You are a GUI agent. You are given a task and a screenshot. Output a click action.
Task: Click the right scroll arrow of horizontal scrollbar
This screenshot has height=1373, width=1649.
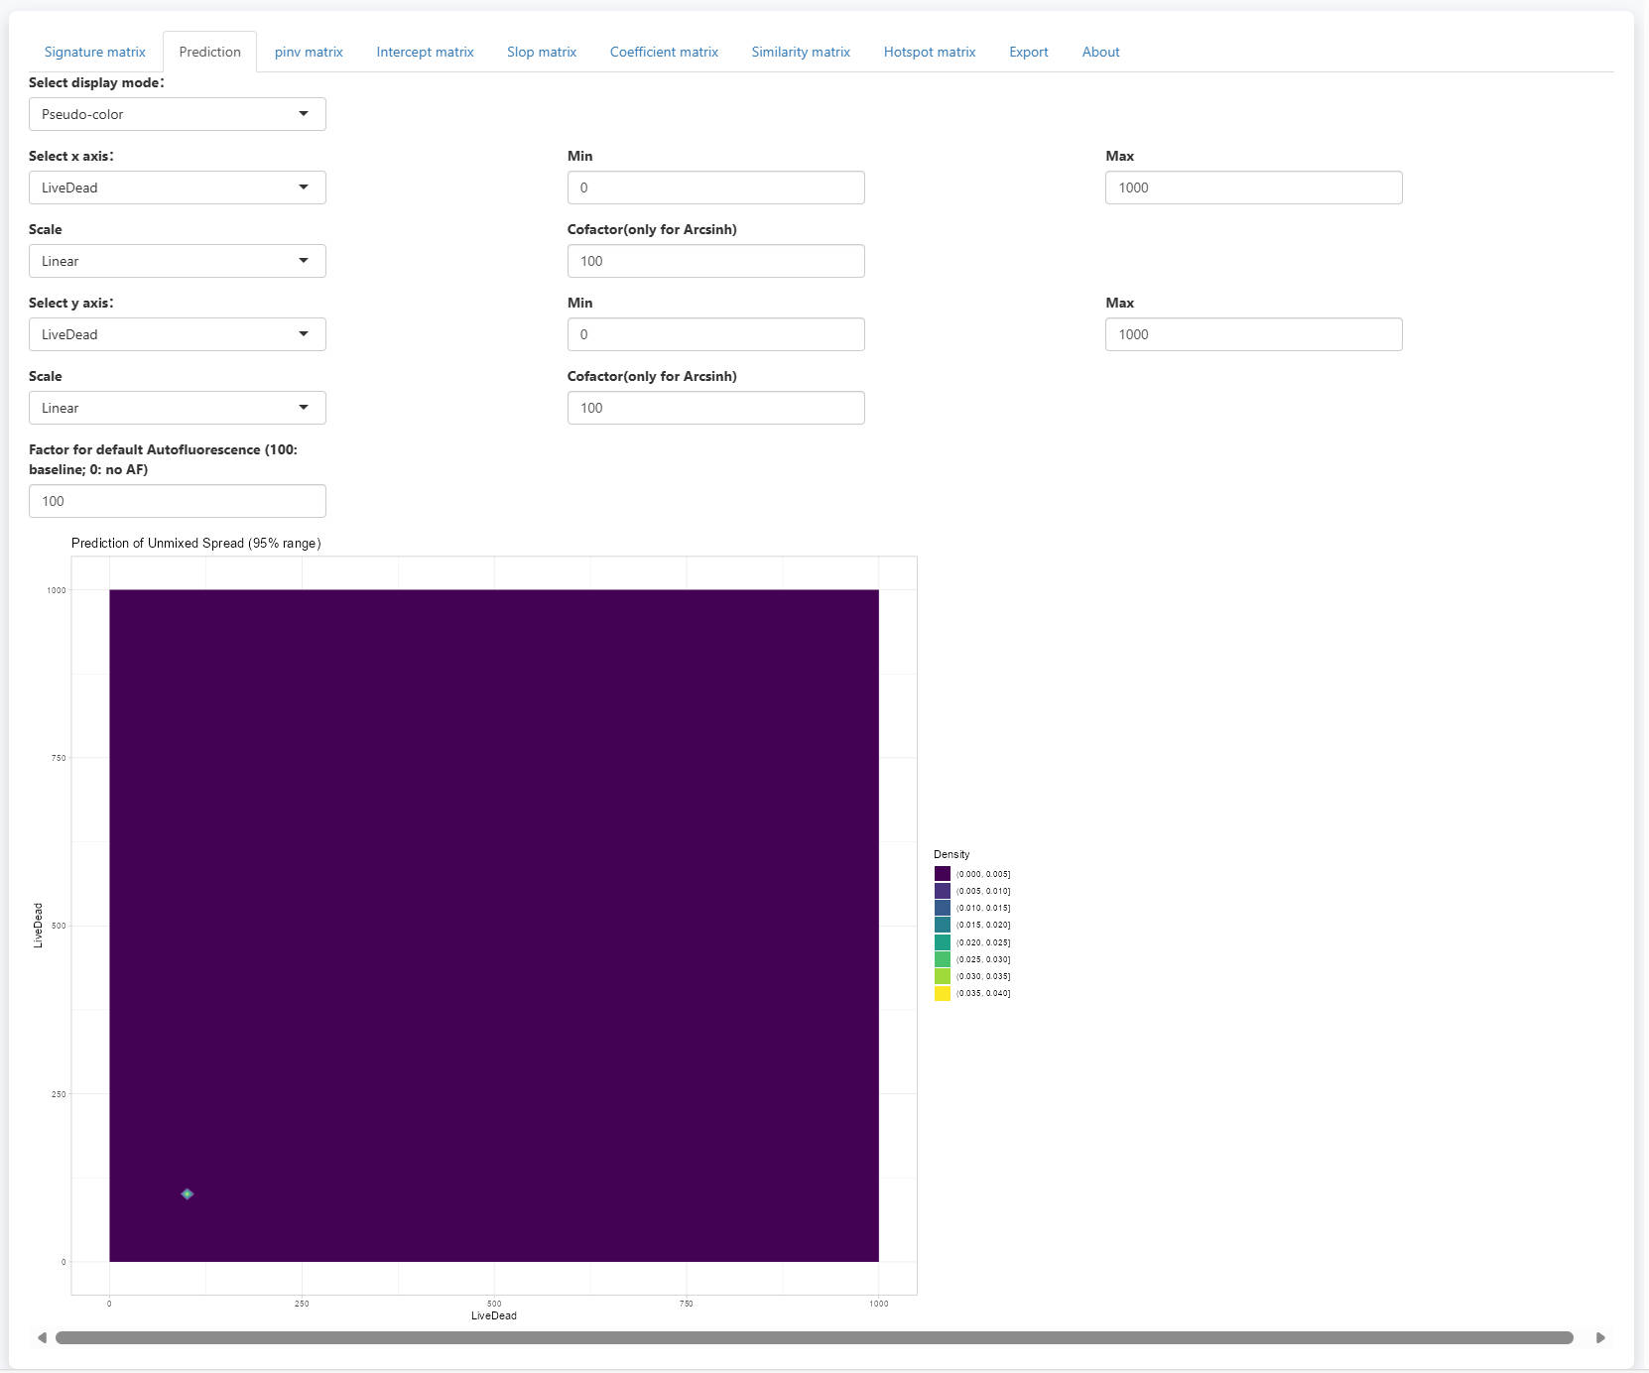[x=1599, y=1337]
